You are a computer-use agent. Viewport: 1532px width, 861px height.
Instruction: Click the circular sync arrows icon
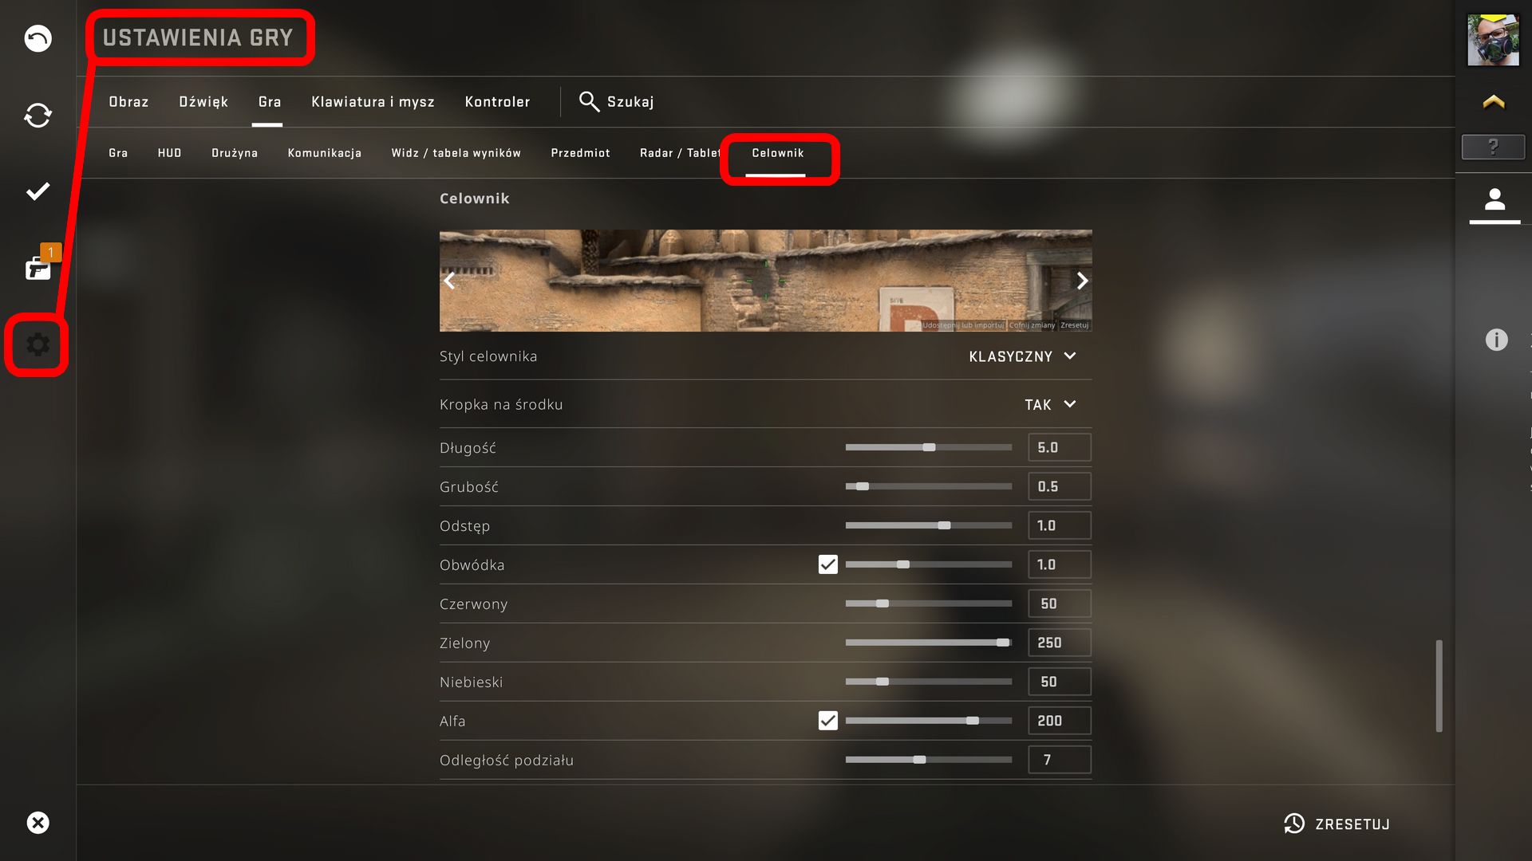tap(38, 116)
